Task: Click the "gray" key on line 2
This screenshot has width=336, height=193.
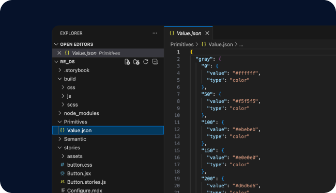Action: (204, 59)
